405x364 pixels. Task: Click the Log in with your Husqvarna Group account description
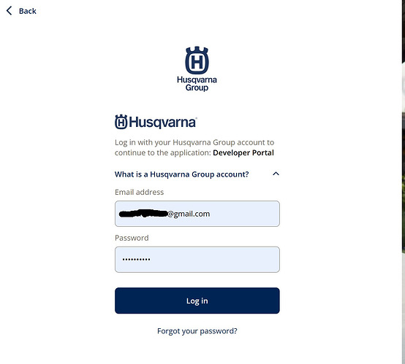[194, 147]
